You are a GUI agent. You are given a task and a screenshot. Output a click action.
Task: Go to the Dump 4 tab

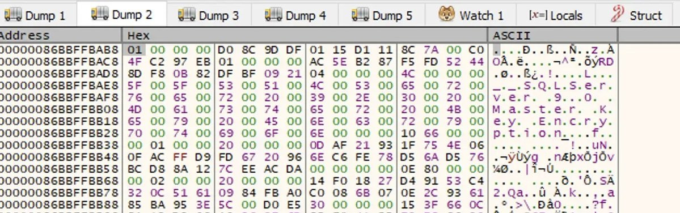tap(295, 16)
